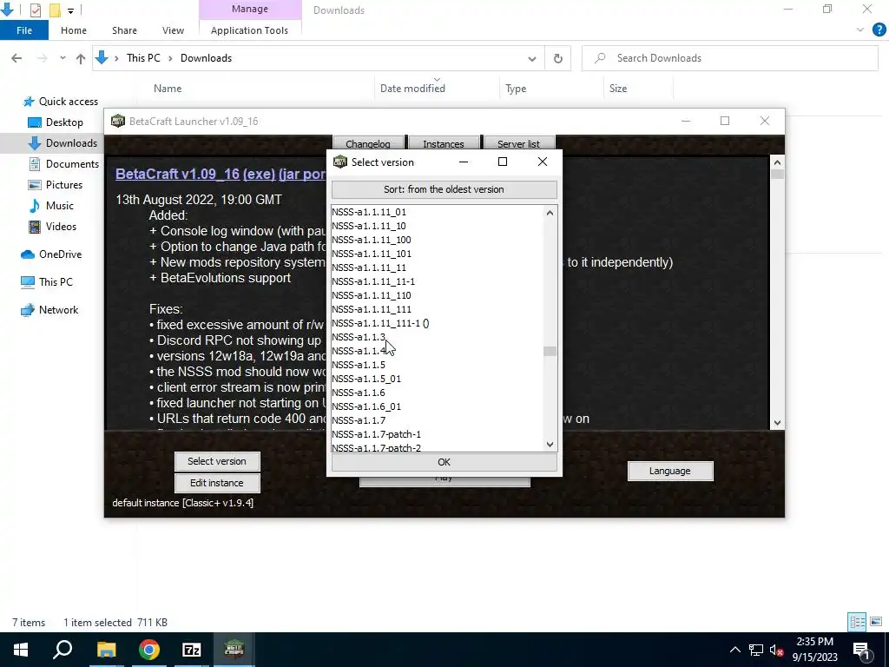Open the File menu in Explorer

click(x=24, y=30)
